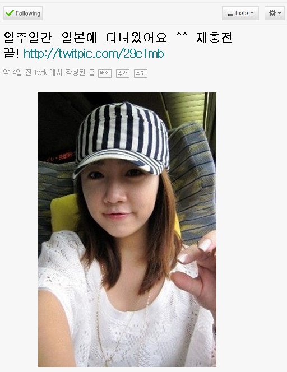Open the Lists menu button
The width and height of the screenshot is (287, 372).
tap(240, 13)
